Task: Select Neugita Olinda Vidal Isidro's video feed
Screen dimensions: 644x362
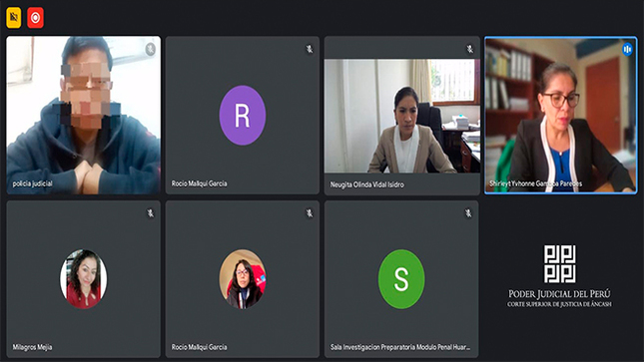Action: pos(402,116)
